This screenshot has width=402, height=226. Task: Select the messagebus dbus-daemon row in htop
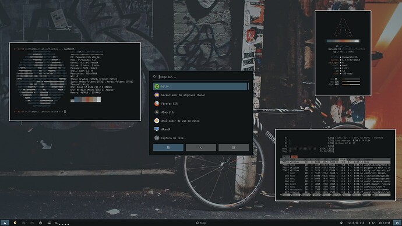click(x=335, y=190)
